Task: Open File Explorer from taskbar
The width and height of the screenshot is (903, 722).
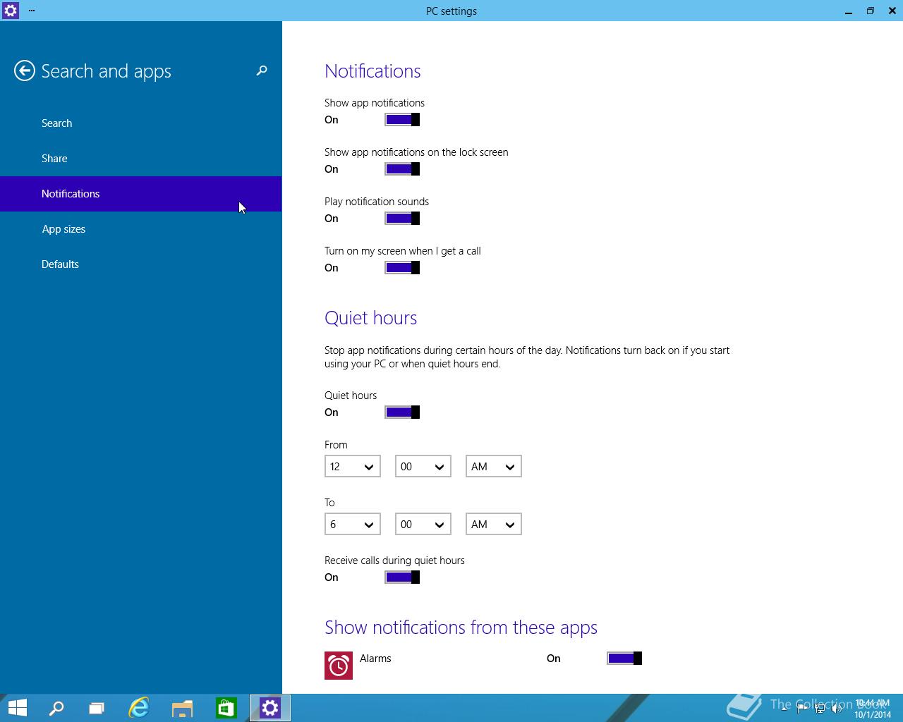Action: (x=182, y=708)
